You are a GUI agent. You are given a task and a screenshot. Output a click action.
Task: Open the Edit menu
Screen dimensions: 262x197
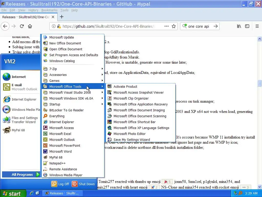pyautogui.click(x=12, y=10)
